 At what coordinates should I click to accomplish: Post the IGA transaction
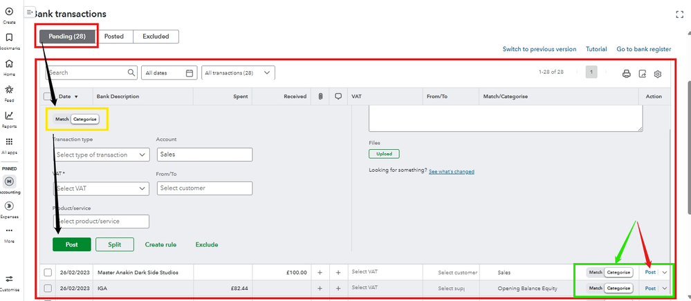[x=650, y=289]
